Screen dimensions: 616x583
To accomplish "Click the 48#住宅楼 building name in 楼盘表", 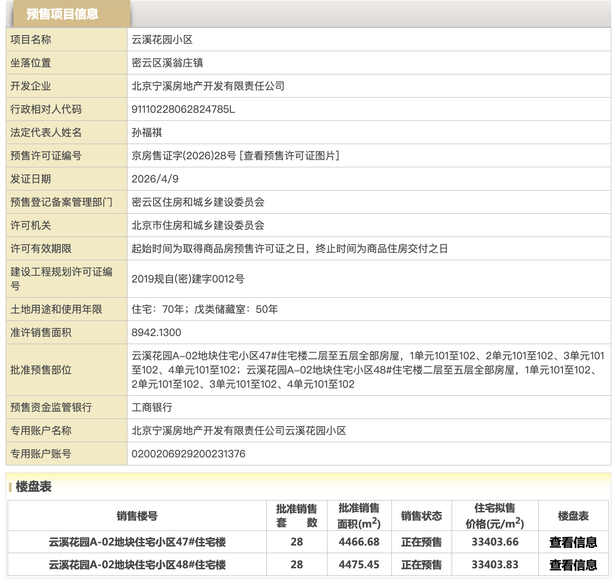I will (x=137, y=565).
